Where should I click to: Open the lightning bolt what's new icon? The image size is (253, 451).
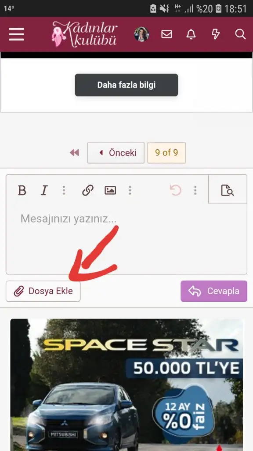point(216,34)
